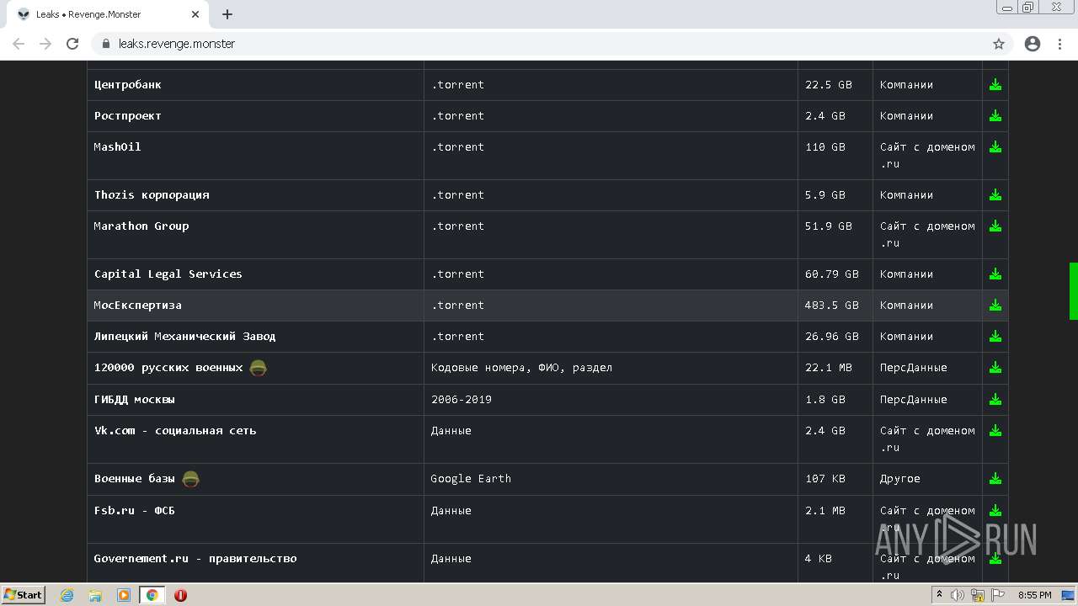Click the 22.1 MB size cell
This screenshot has width=1078, height=606.
tap(835, 368)
